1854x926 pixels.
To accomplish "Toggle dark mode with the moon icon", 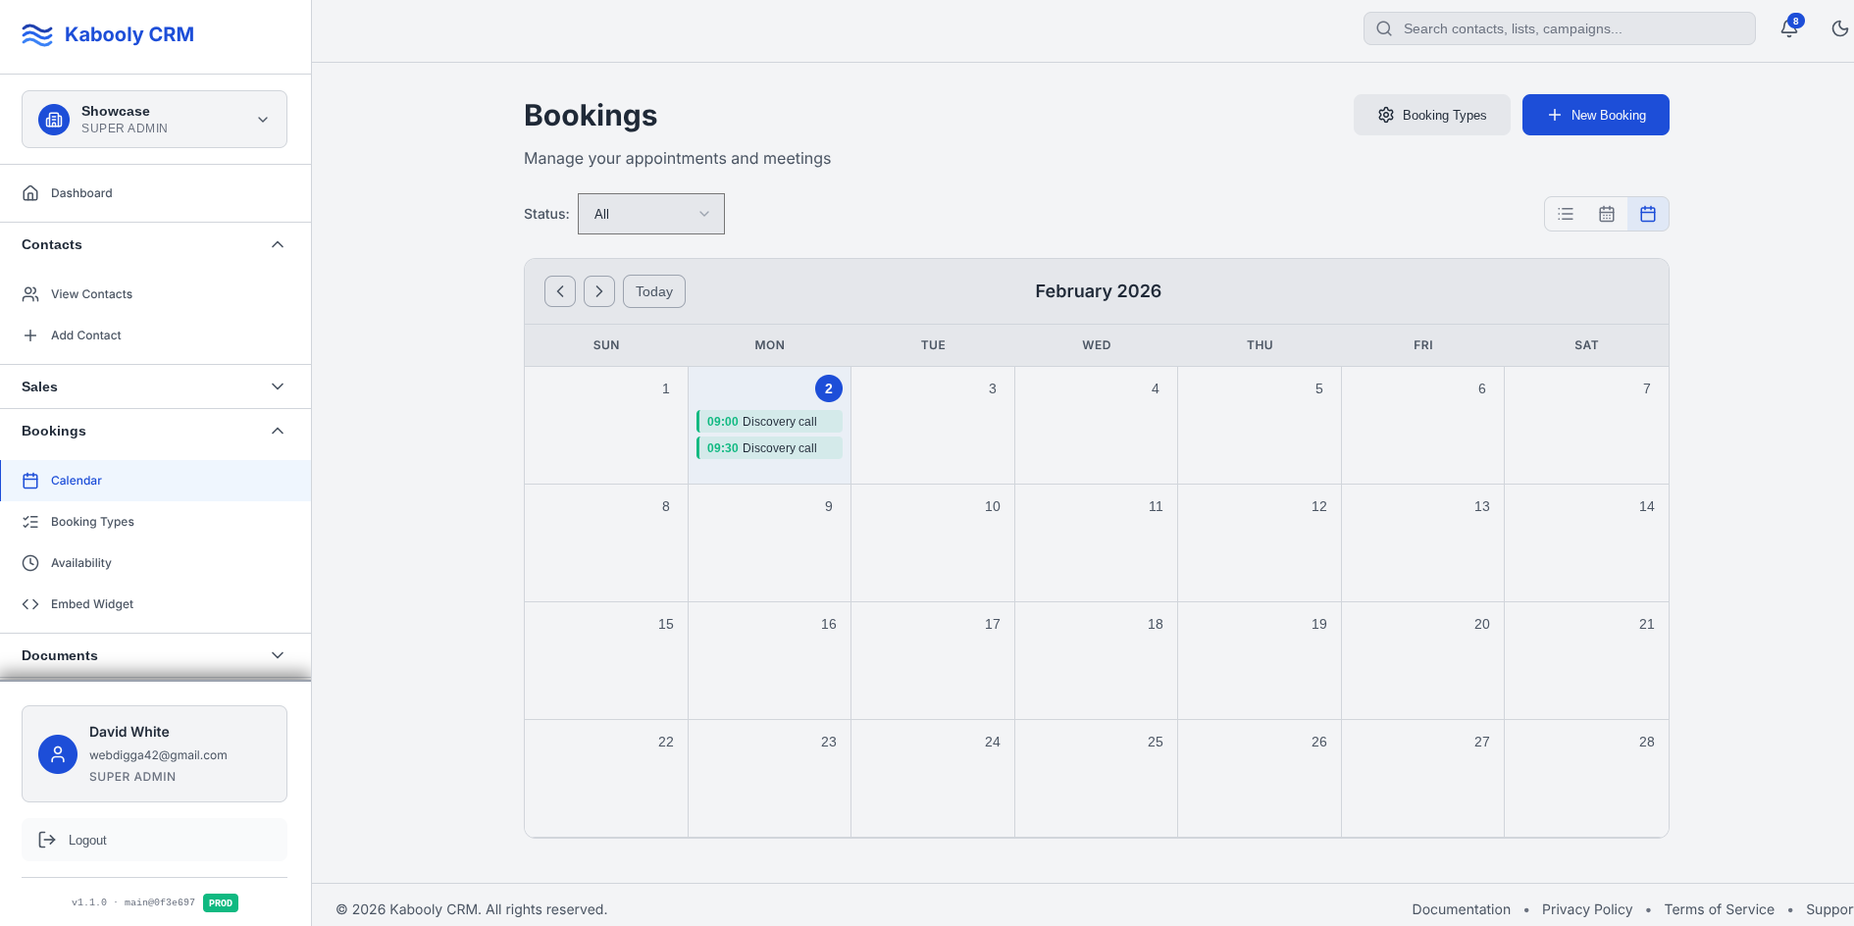I will pyautogui.click(x=1839, y=28).
